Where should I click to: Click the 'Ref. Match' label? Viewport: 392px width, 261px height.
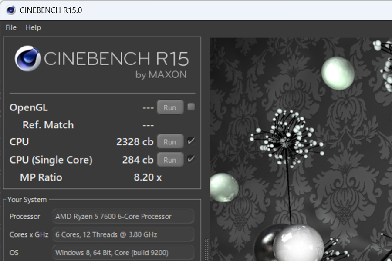pyautogui.click(x=48, y=125)
